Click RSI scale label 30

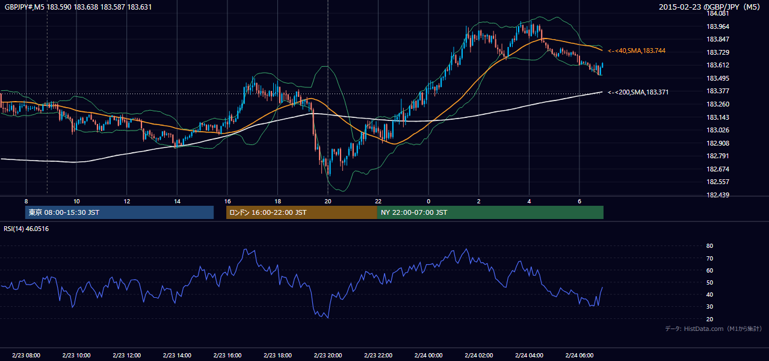(710, 307)
